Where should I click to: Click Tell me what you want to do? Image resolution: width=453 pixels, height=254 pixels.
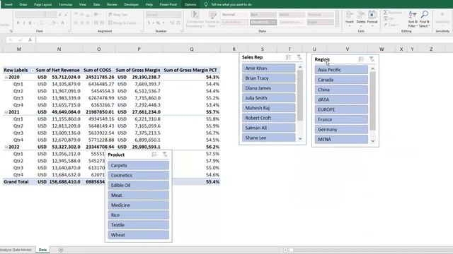231,4
